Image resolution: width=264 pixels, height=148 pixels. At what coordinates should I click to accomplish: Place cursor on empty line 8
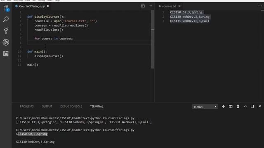tap(89, 43)
